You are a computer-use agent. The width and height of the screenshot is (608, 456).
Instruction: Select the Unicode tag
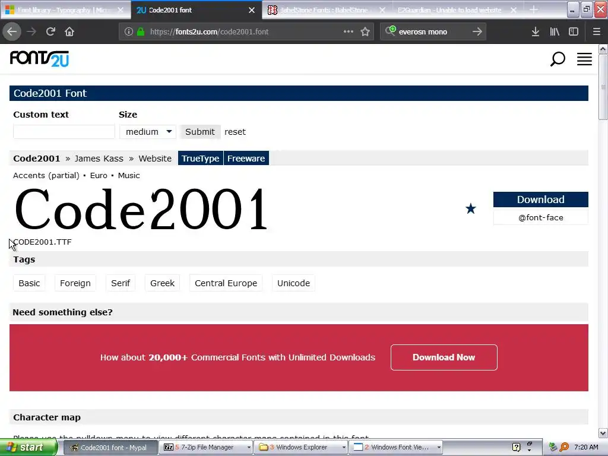[293, 283]
